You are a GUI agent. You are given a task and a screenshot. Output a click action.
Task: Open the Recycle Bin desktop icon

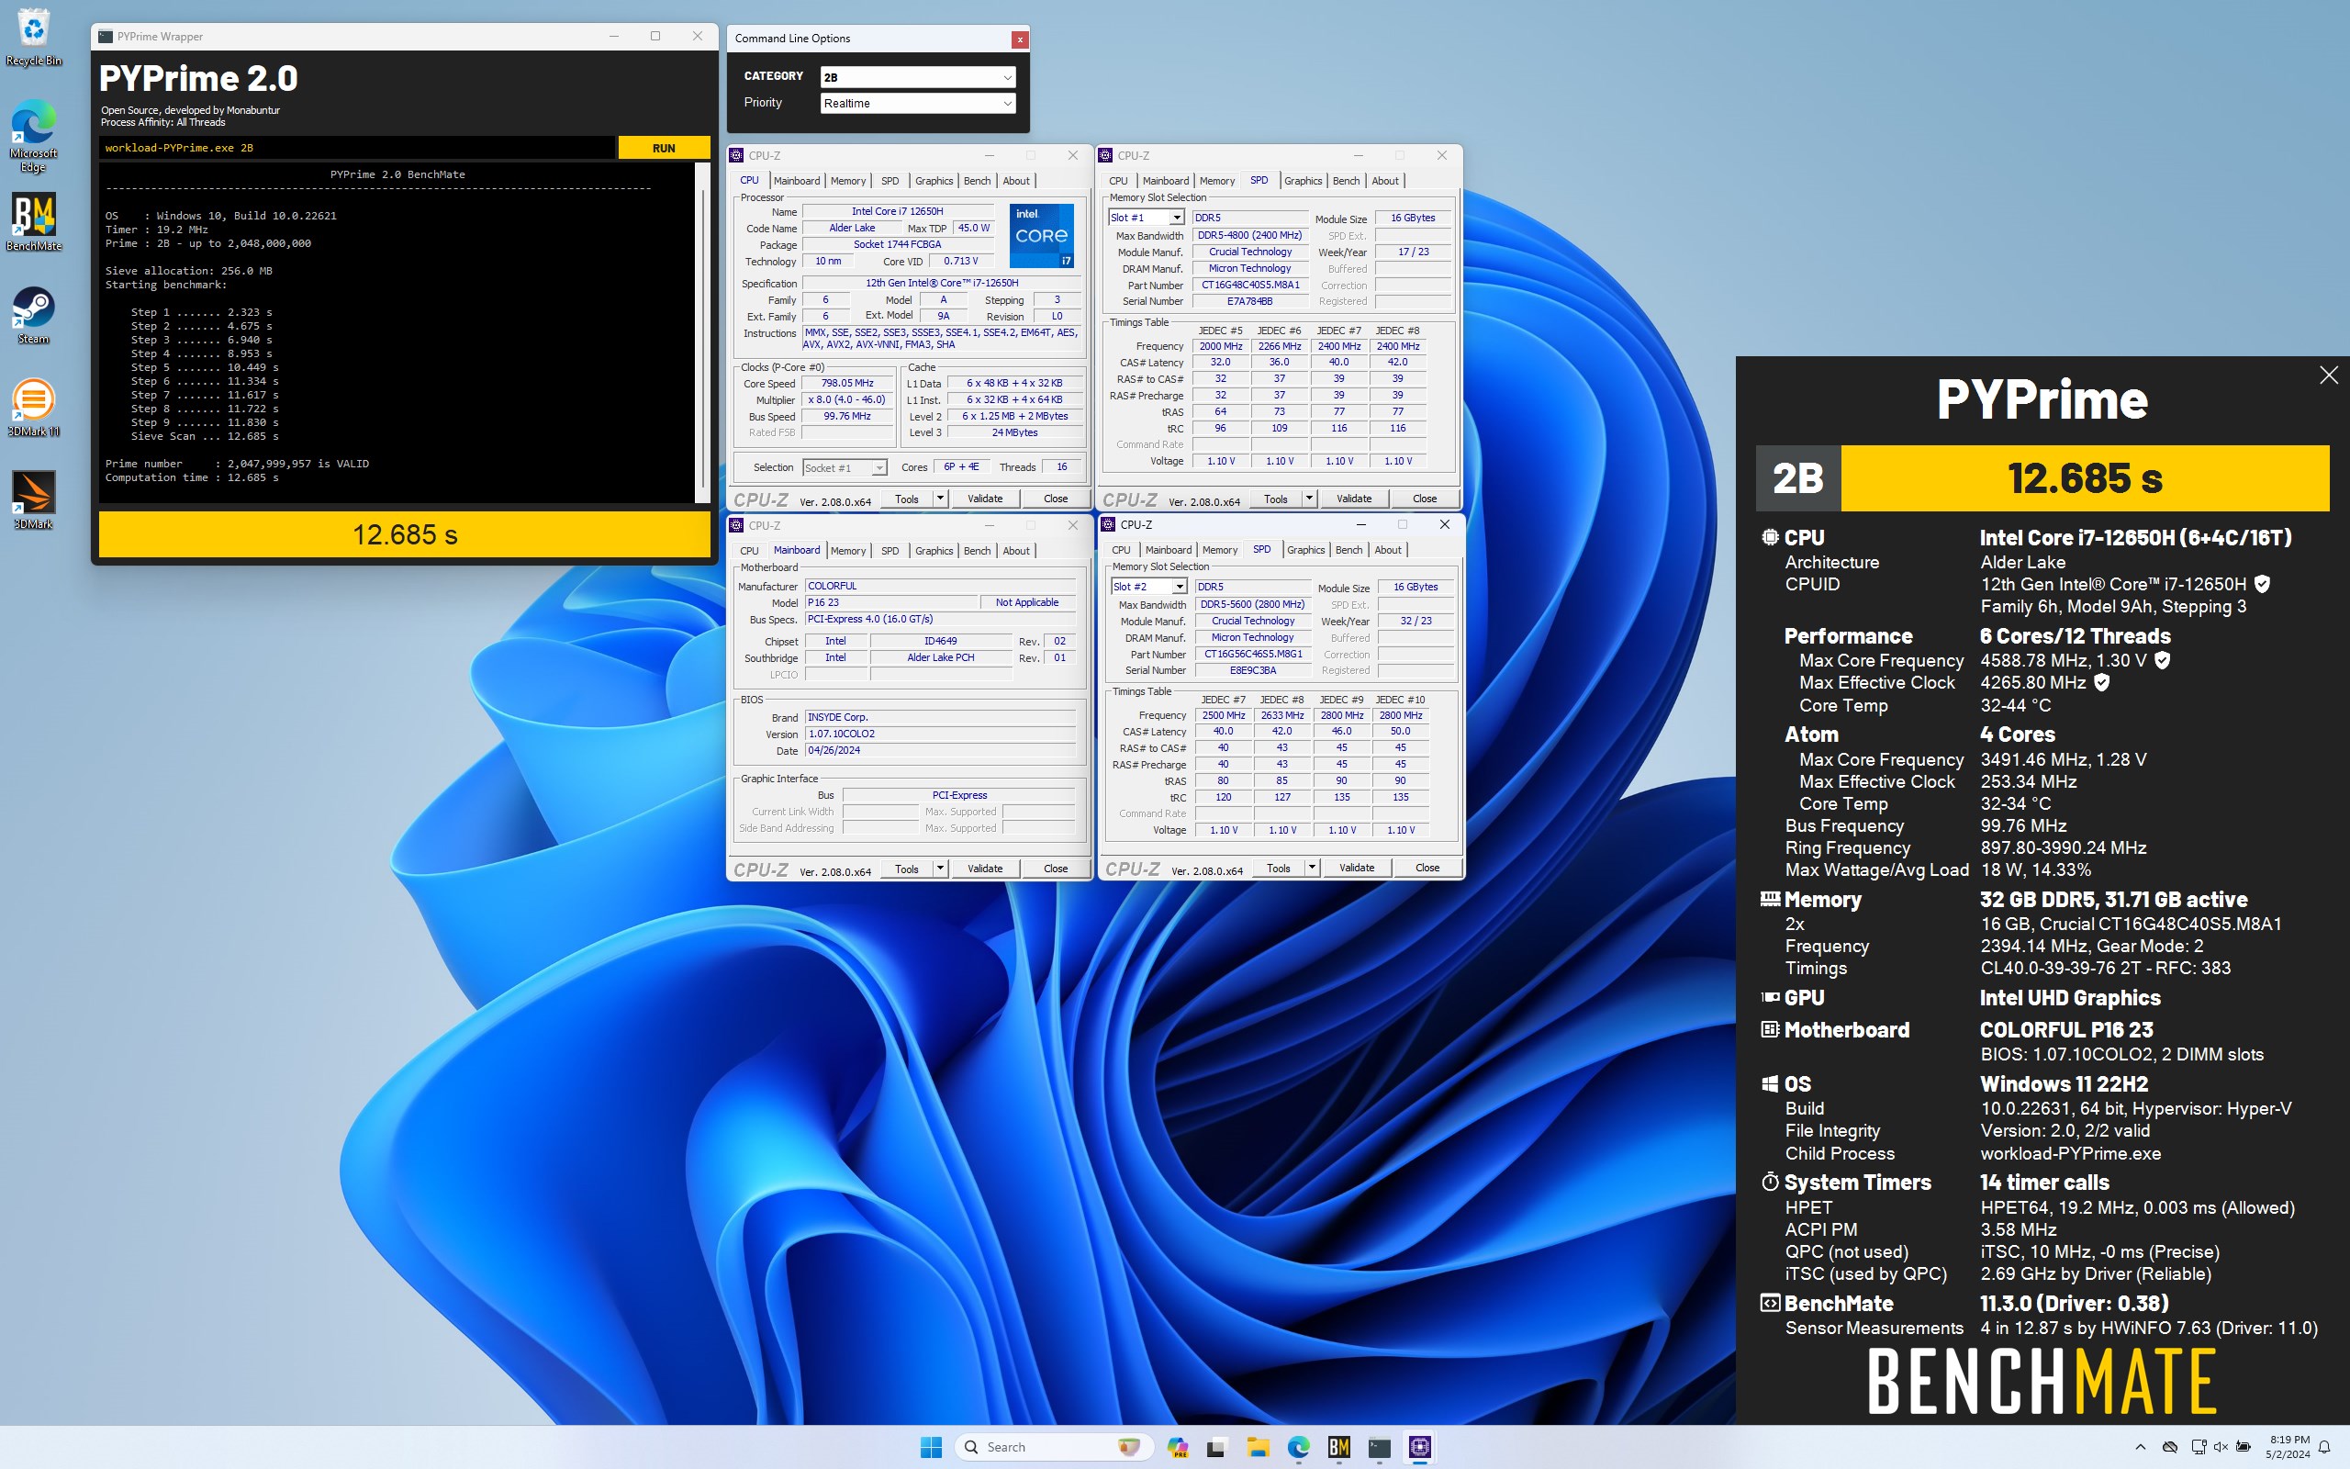tap(34, 37)
